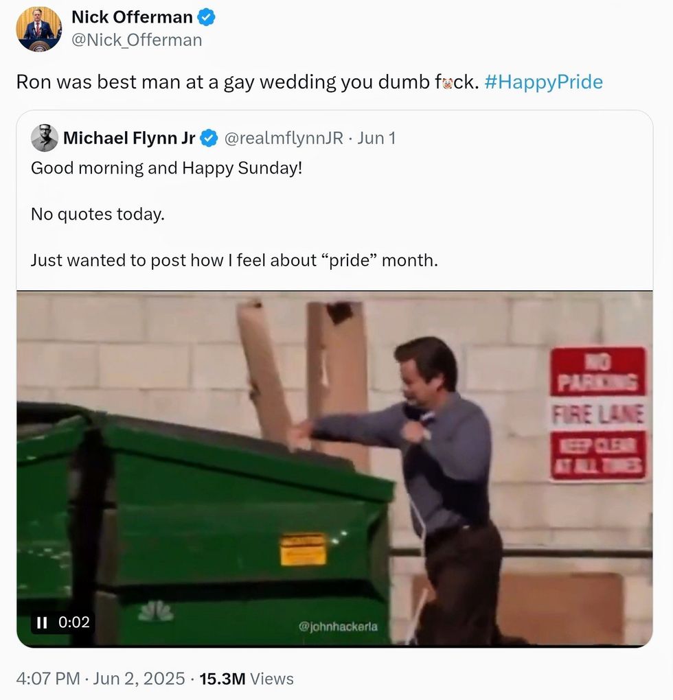Click the 4:07 PM Jun 2, 2025 timestamp
Screen dimensions: 673x700
pos(100,679)
